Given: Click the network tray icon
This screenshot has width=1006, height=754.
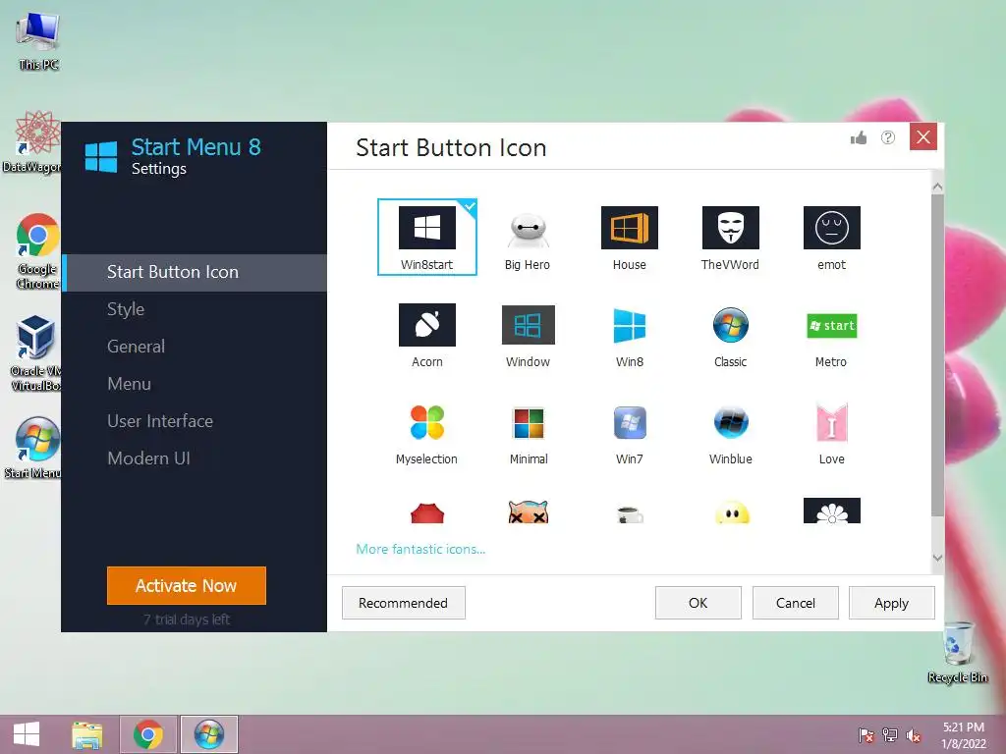Looking at the screenshot, I should pyautogui.click(x=890, y=735).
